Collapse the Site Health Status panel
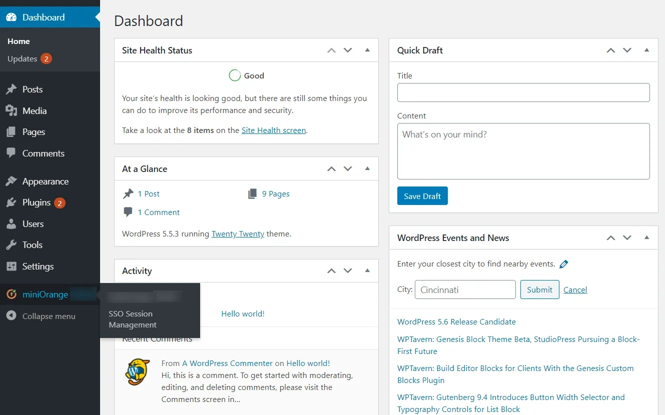This screenshot has height=415, width=665. (x=367, y=50)
